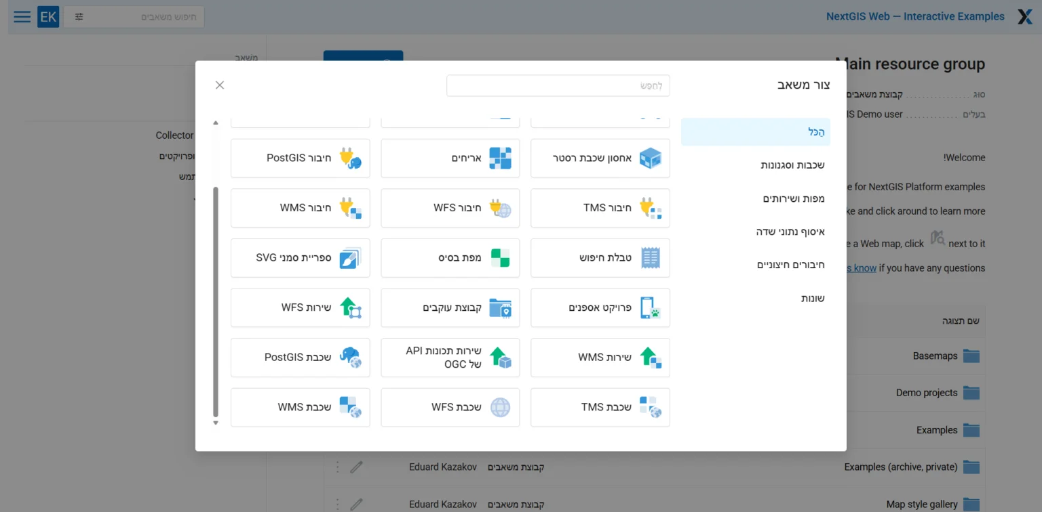Screen dimensions: 1042x512
Task: Select the חיבור WFS connection icon
Action: pyautogui.click(x=501, y=208)
